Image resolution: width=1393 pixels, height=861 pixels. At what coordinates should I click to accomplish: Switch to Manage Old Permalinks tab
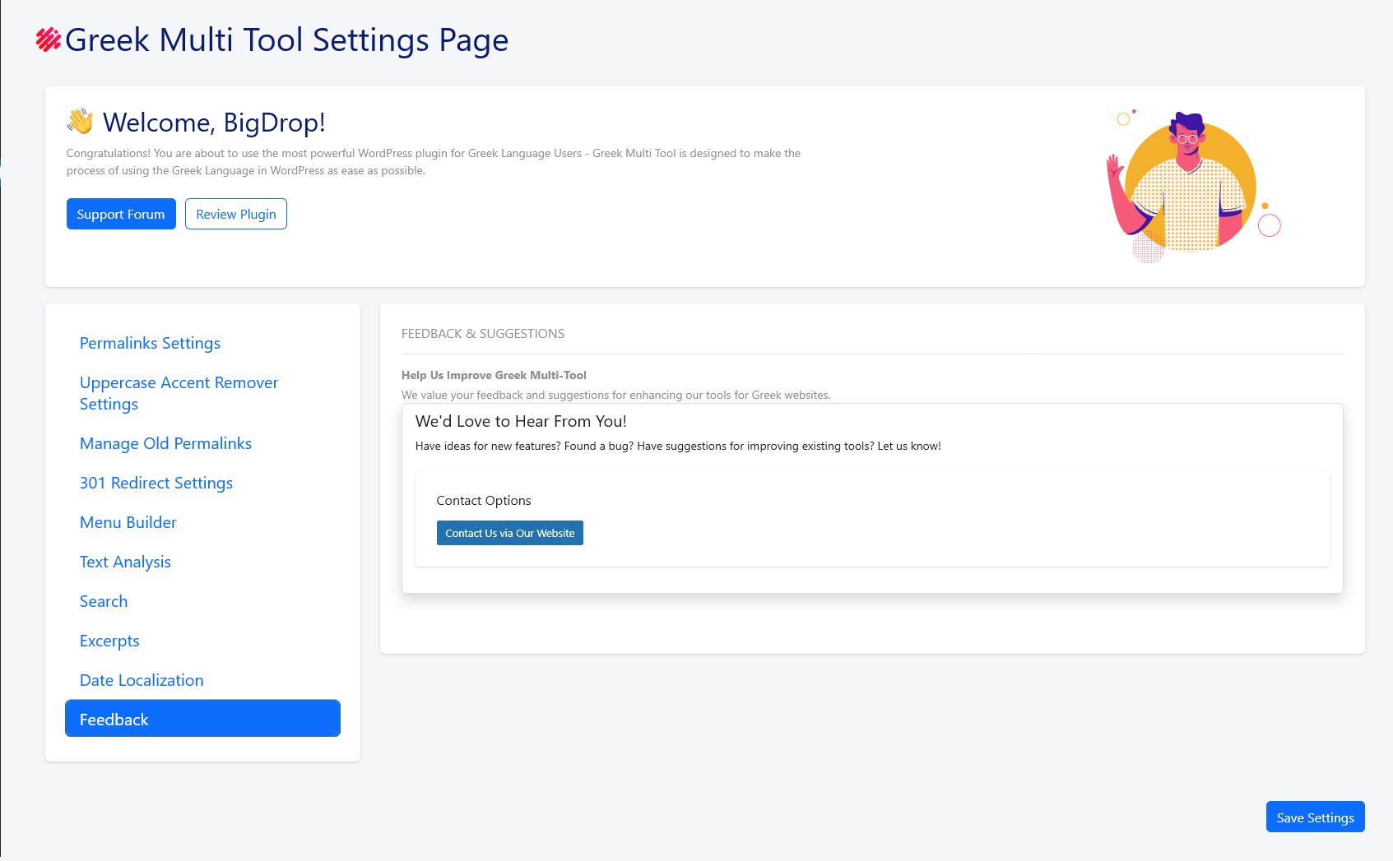(x=165, y=443)
